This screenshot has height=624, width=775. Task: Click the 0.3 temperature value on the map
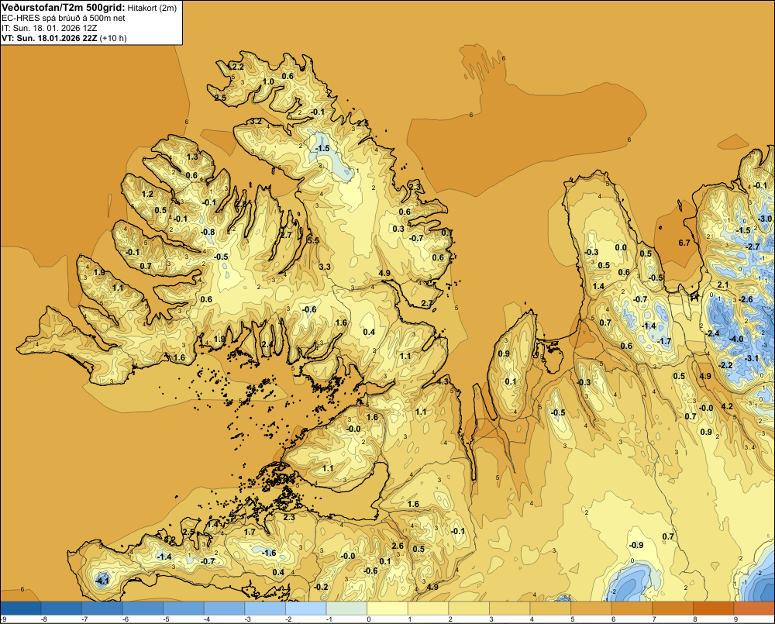click(x=398, y=229)
